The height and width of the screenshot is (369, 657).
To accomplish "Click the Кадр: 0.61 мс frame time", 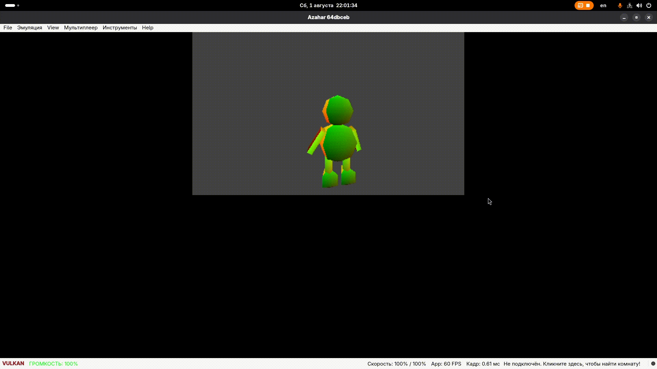I will pos(483,364).
